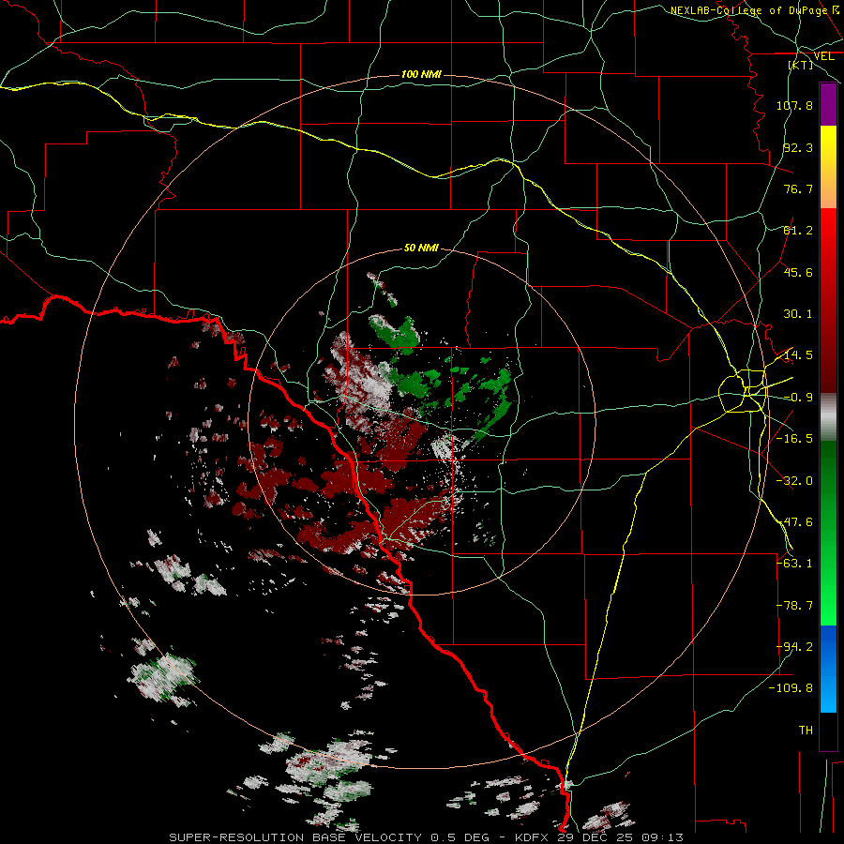Select the -94.2 scale value
The width and height of the screenshot is (844, 844).
tap(794, 647)
